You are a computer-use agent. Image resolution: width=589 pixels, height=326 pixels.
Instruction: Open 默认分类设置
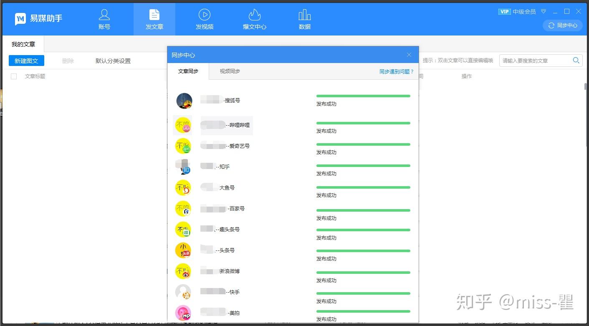113,61
